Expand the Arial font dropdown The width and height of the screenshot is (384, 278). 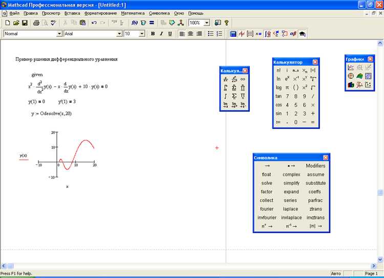(119, 34)
